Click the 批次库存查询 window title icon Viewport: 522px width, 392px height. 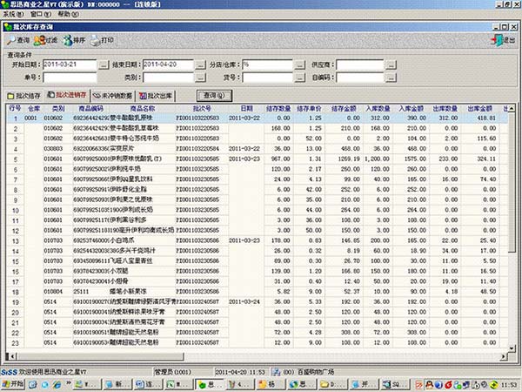pos(8,27)
